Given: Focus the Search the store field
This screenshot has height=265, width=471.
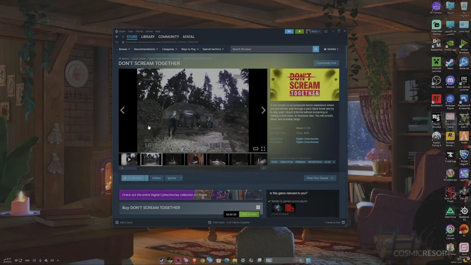Looking at the screenshot, I should coord(272,49).
